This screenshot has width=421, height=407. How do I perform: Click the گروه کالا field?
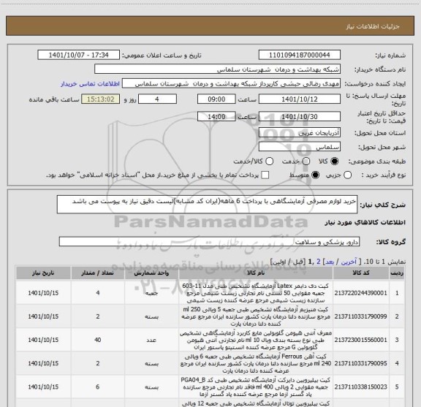point(209,242)
